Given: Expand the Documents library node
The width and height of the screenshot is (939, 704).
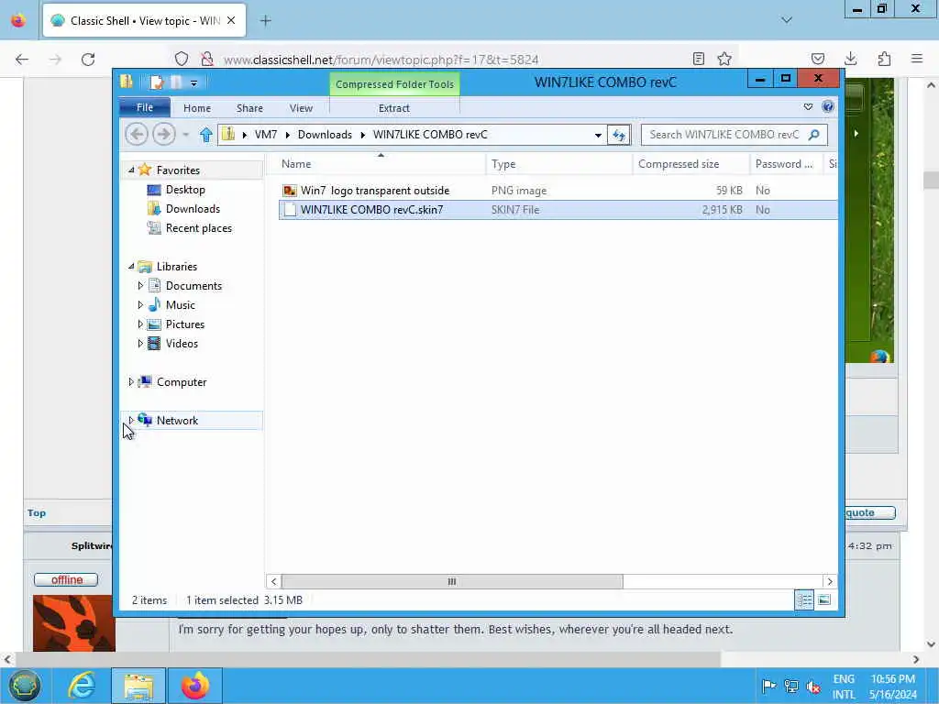Looking at the screenshot, I should coord(140,286).
